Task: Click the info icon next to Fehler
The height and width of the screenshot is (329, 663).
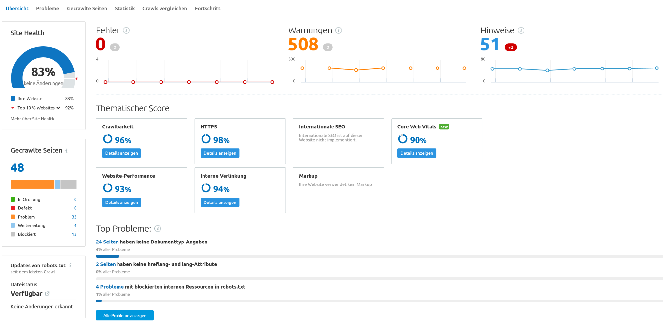Action: [x=126, y=30]
